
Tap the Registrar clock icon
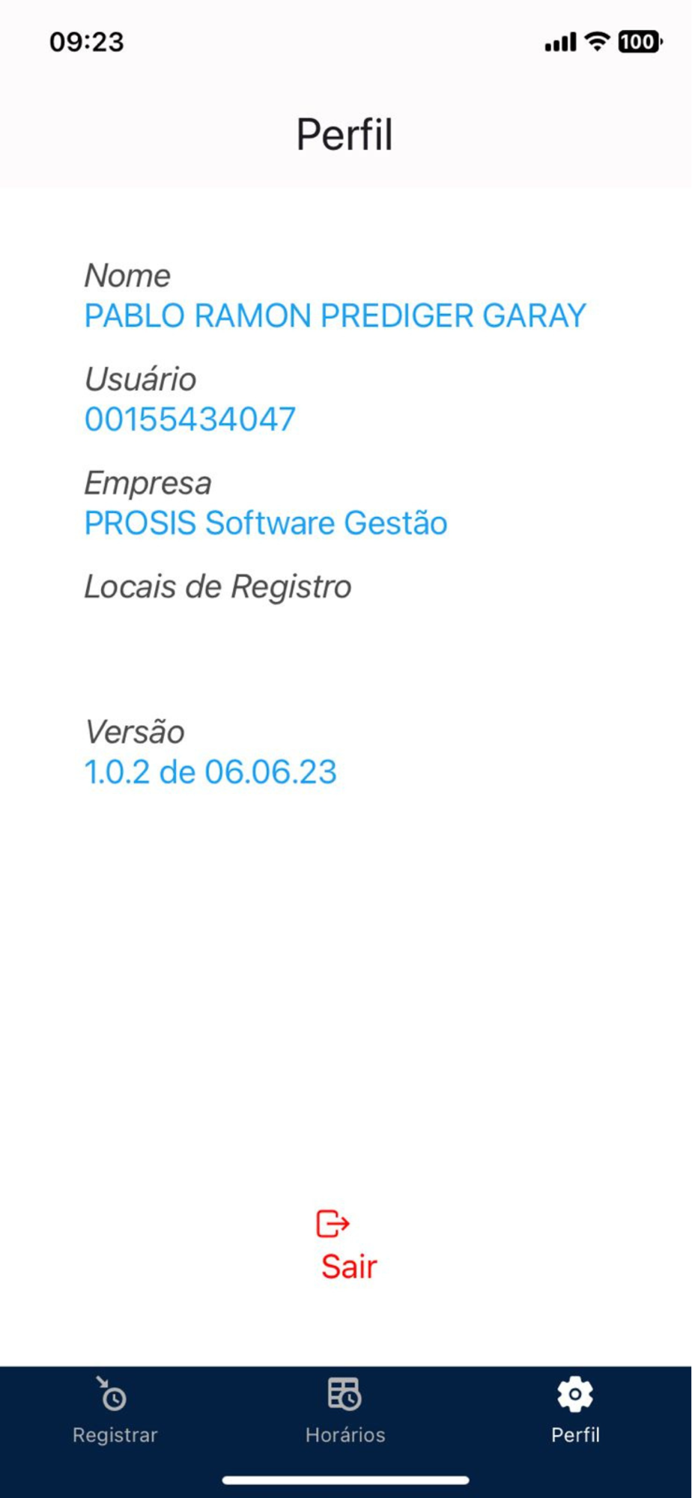tap(112, 1394)
